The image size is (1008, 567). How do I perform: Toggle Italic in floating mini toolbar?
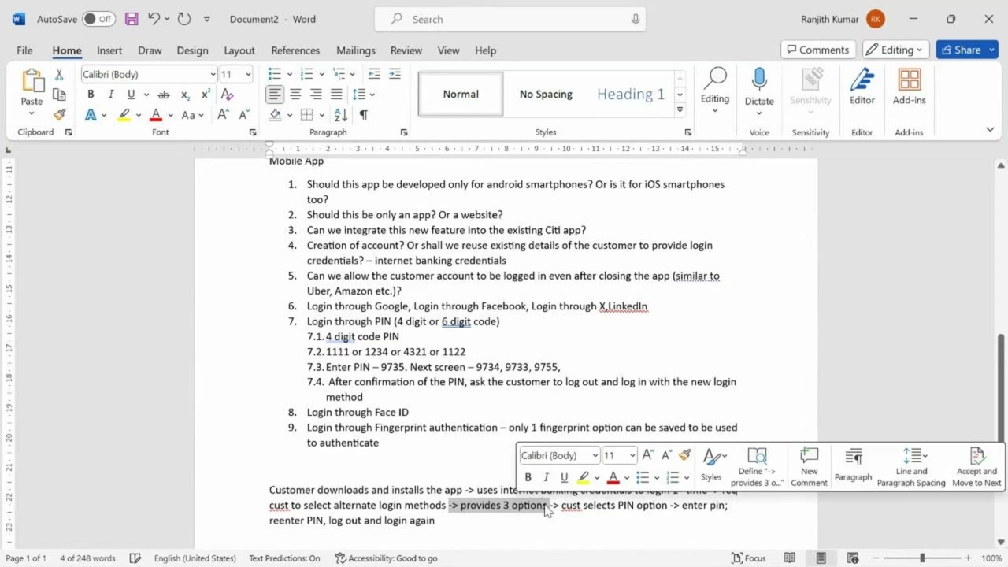coord(546,477)
